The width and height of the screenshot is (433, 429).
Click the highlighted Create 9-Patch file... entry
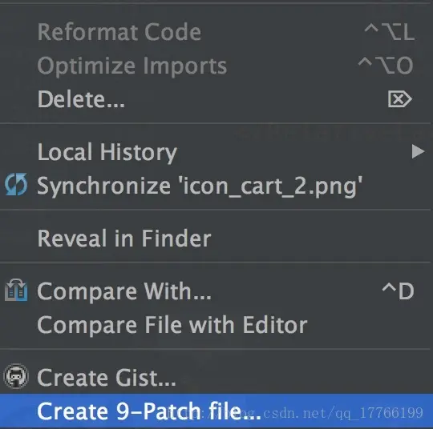tap(216, 411)
